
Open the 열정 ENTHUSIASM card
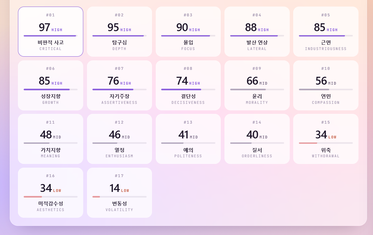[119, 139]
